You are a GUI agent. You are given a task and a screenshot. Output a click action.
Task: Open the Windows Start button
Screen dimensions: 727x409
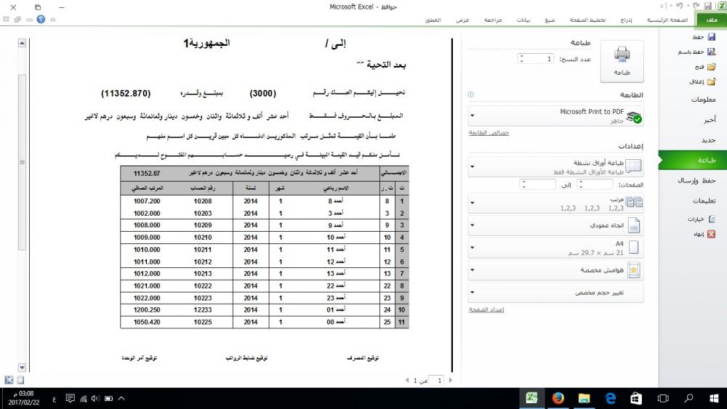click(x=714, y=398)
